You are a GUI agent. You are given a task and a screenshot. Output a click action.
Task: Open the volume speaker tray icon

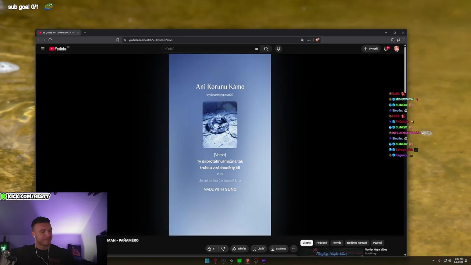[x=450, y=261]
